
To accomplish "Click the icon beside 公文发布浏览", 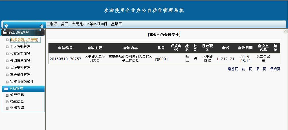I will [7, 54].
